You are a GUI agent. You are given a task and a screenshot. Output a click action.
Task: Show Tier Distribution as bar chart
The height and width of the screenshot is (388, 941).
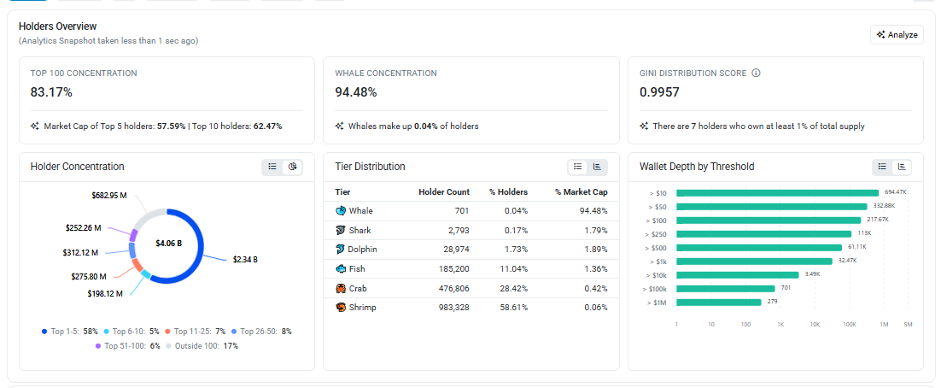pyautogui.click(x=597, y=167)
